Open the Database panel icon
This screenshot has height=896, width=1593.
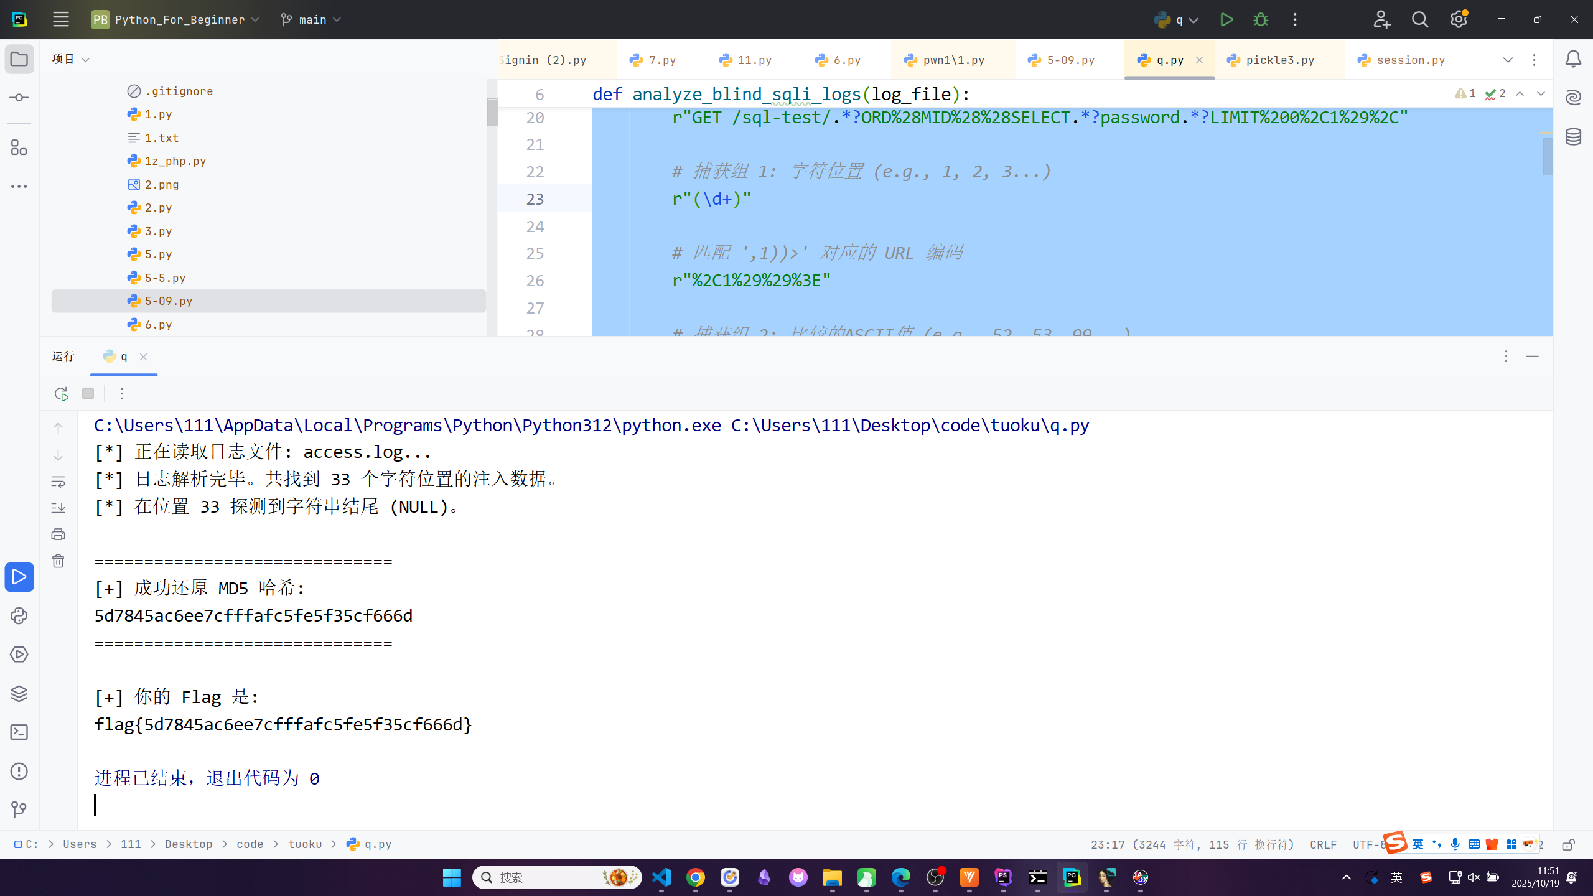[x=1573, y=136]
